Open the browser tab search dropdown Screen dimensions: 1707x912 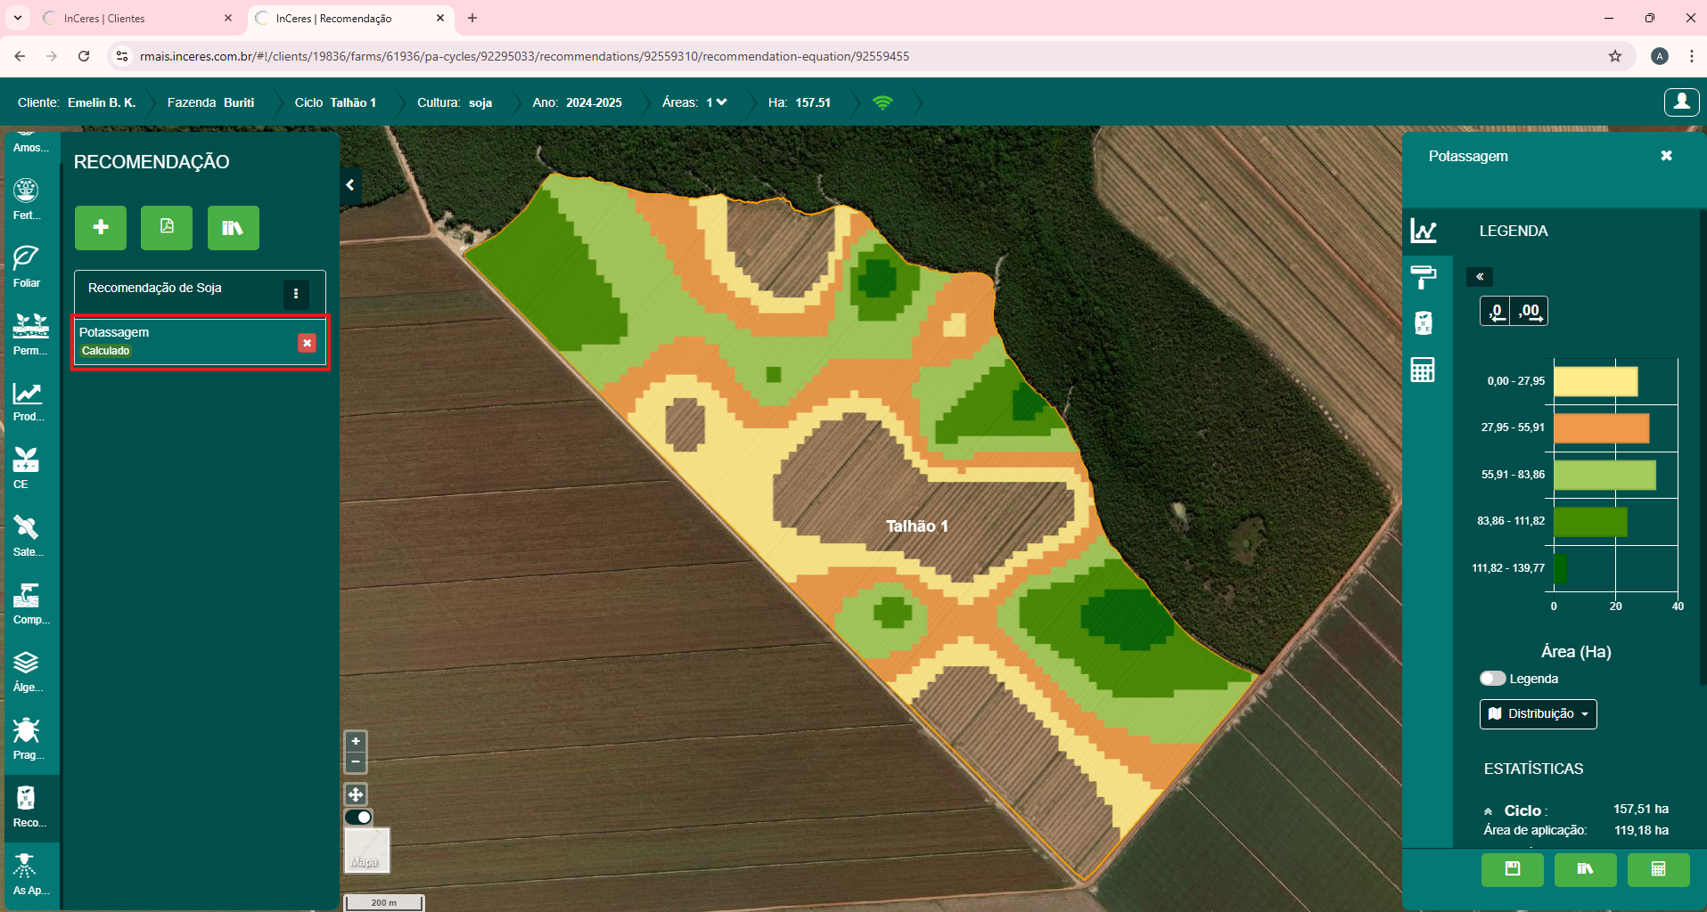(x=17, y=18)
